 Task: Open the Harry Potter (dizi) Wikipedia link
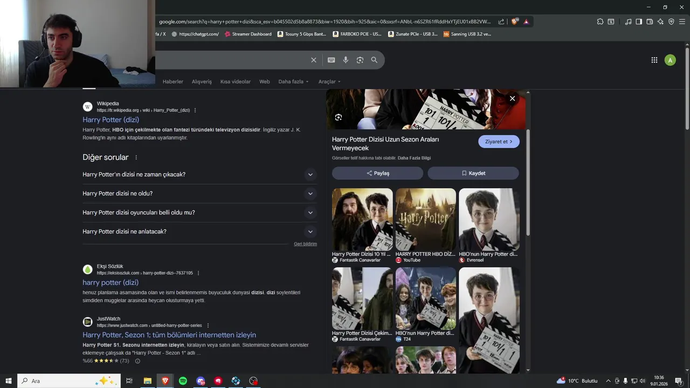pyautogui.click(x=111, y=120)
